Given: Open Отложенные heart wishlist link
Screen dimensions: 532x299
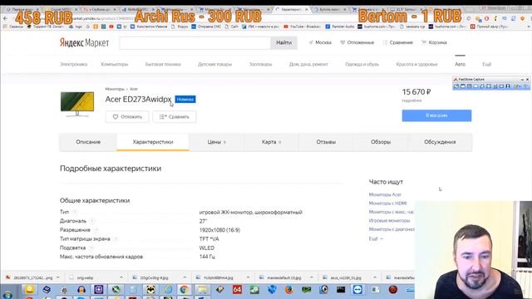Looking at the screenshot, I should 357,42.
